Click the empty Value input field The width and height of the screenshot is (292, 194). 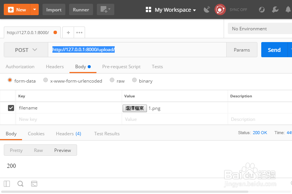[x=175, y=119]
